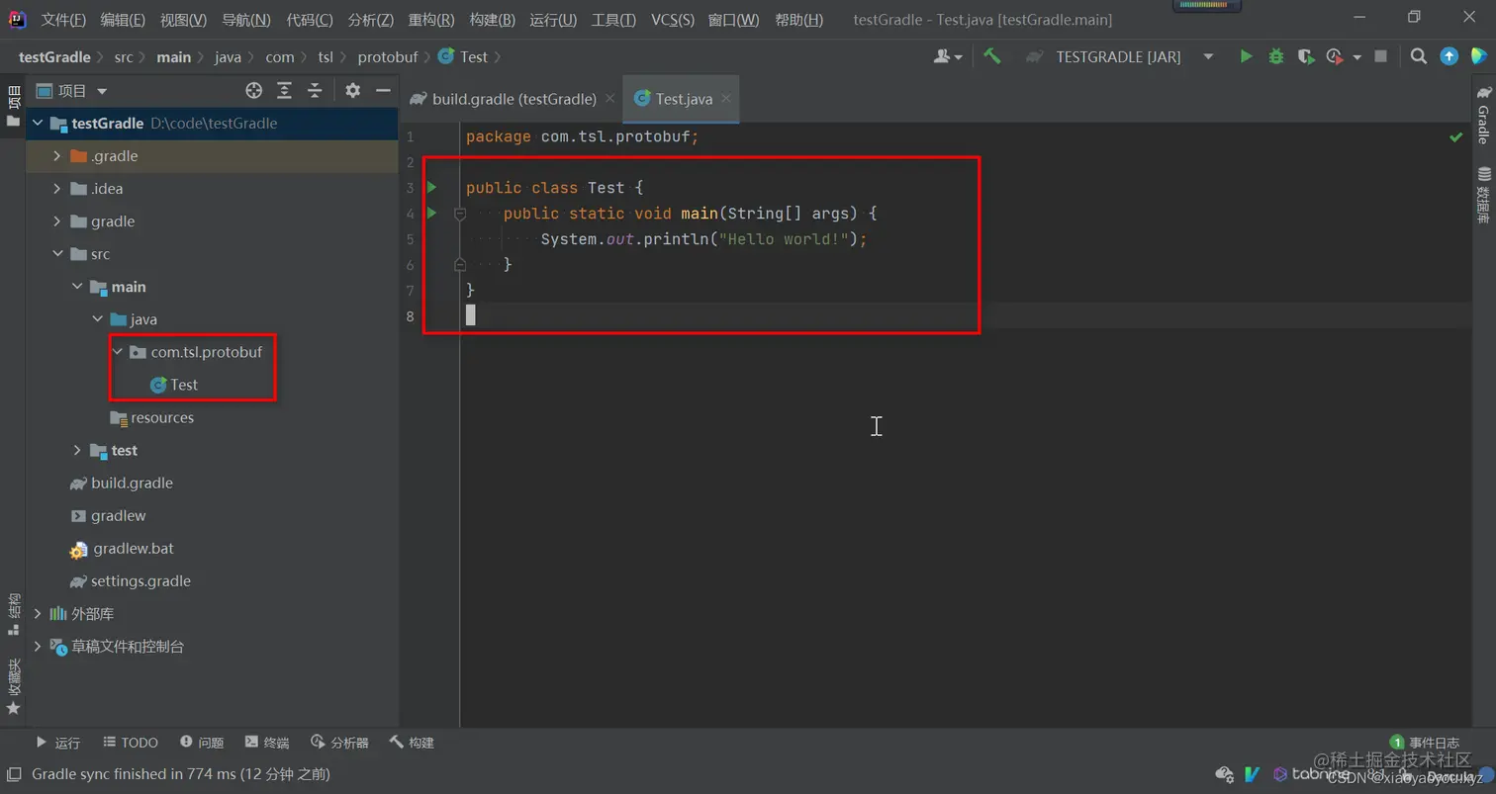Run TESTGRADLE with the green play button
The height and width of the screenshot is (794, 1496).
click(1246, 56)
